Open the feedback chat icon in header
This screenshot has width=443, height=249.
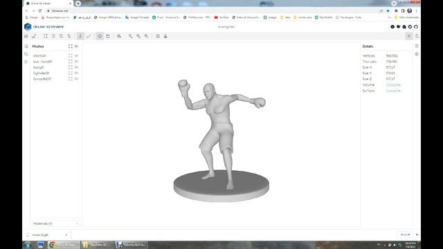click(x=404, y=27)
